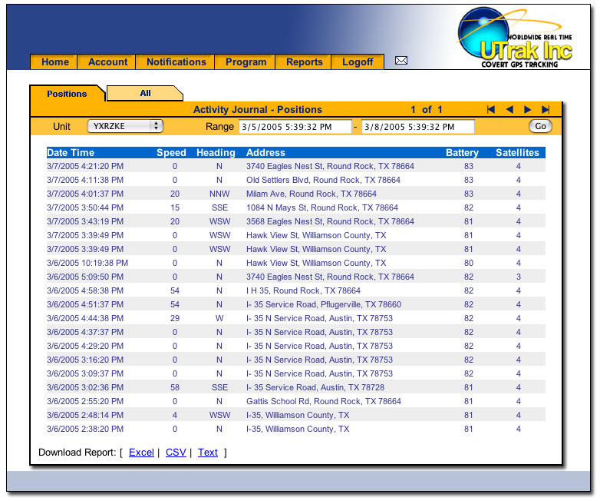
Task: Download report as Excel
Action: (x=141, y=453)
